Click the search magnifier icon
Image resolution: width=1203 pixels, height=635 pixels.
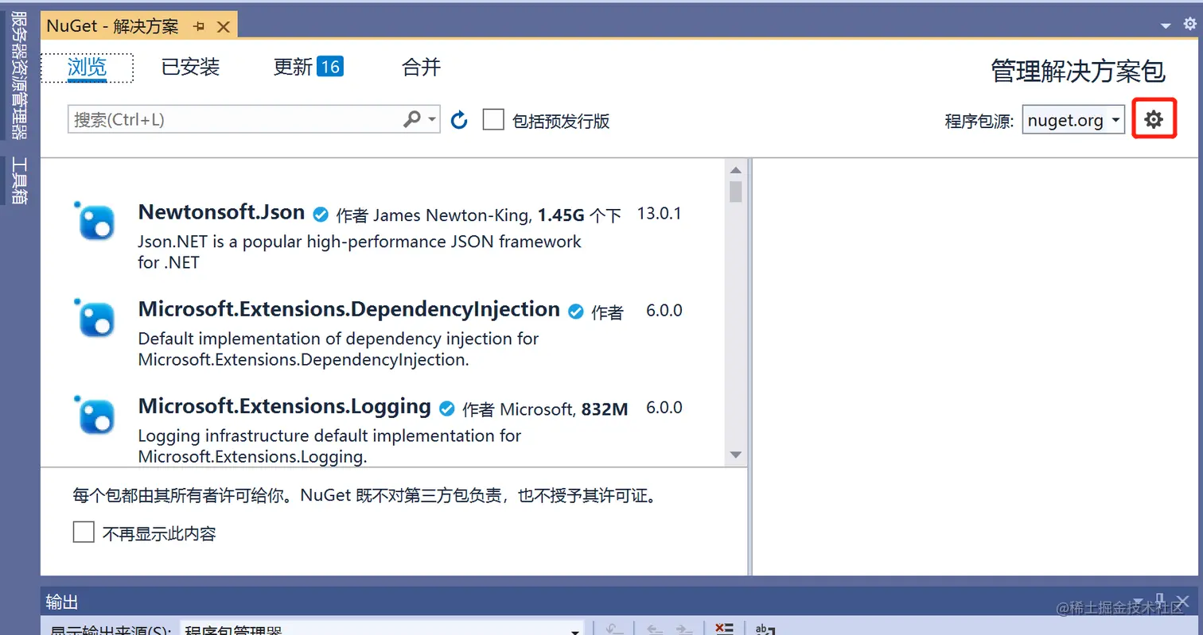click(x=413, y=119)
